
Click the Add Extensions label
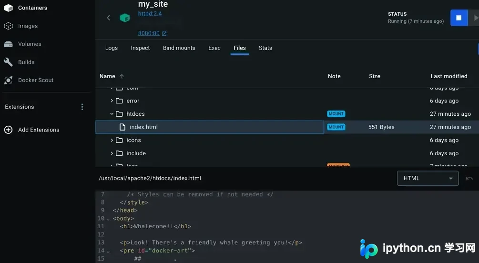(39, 130)
